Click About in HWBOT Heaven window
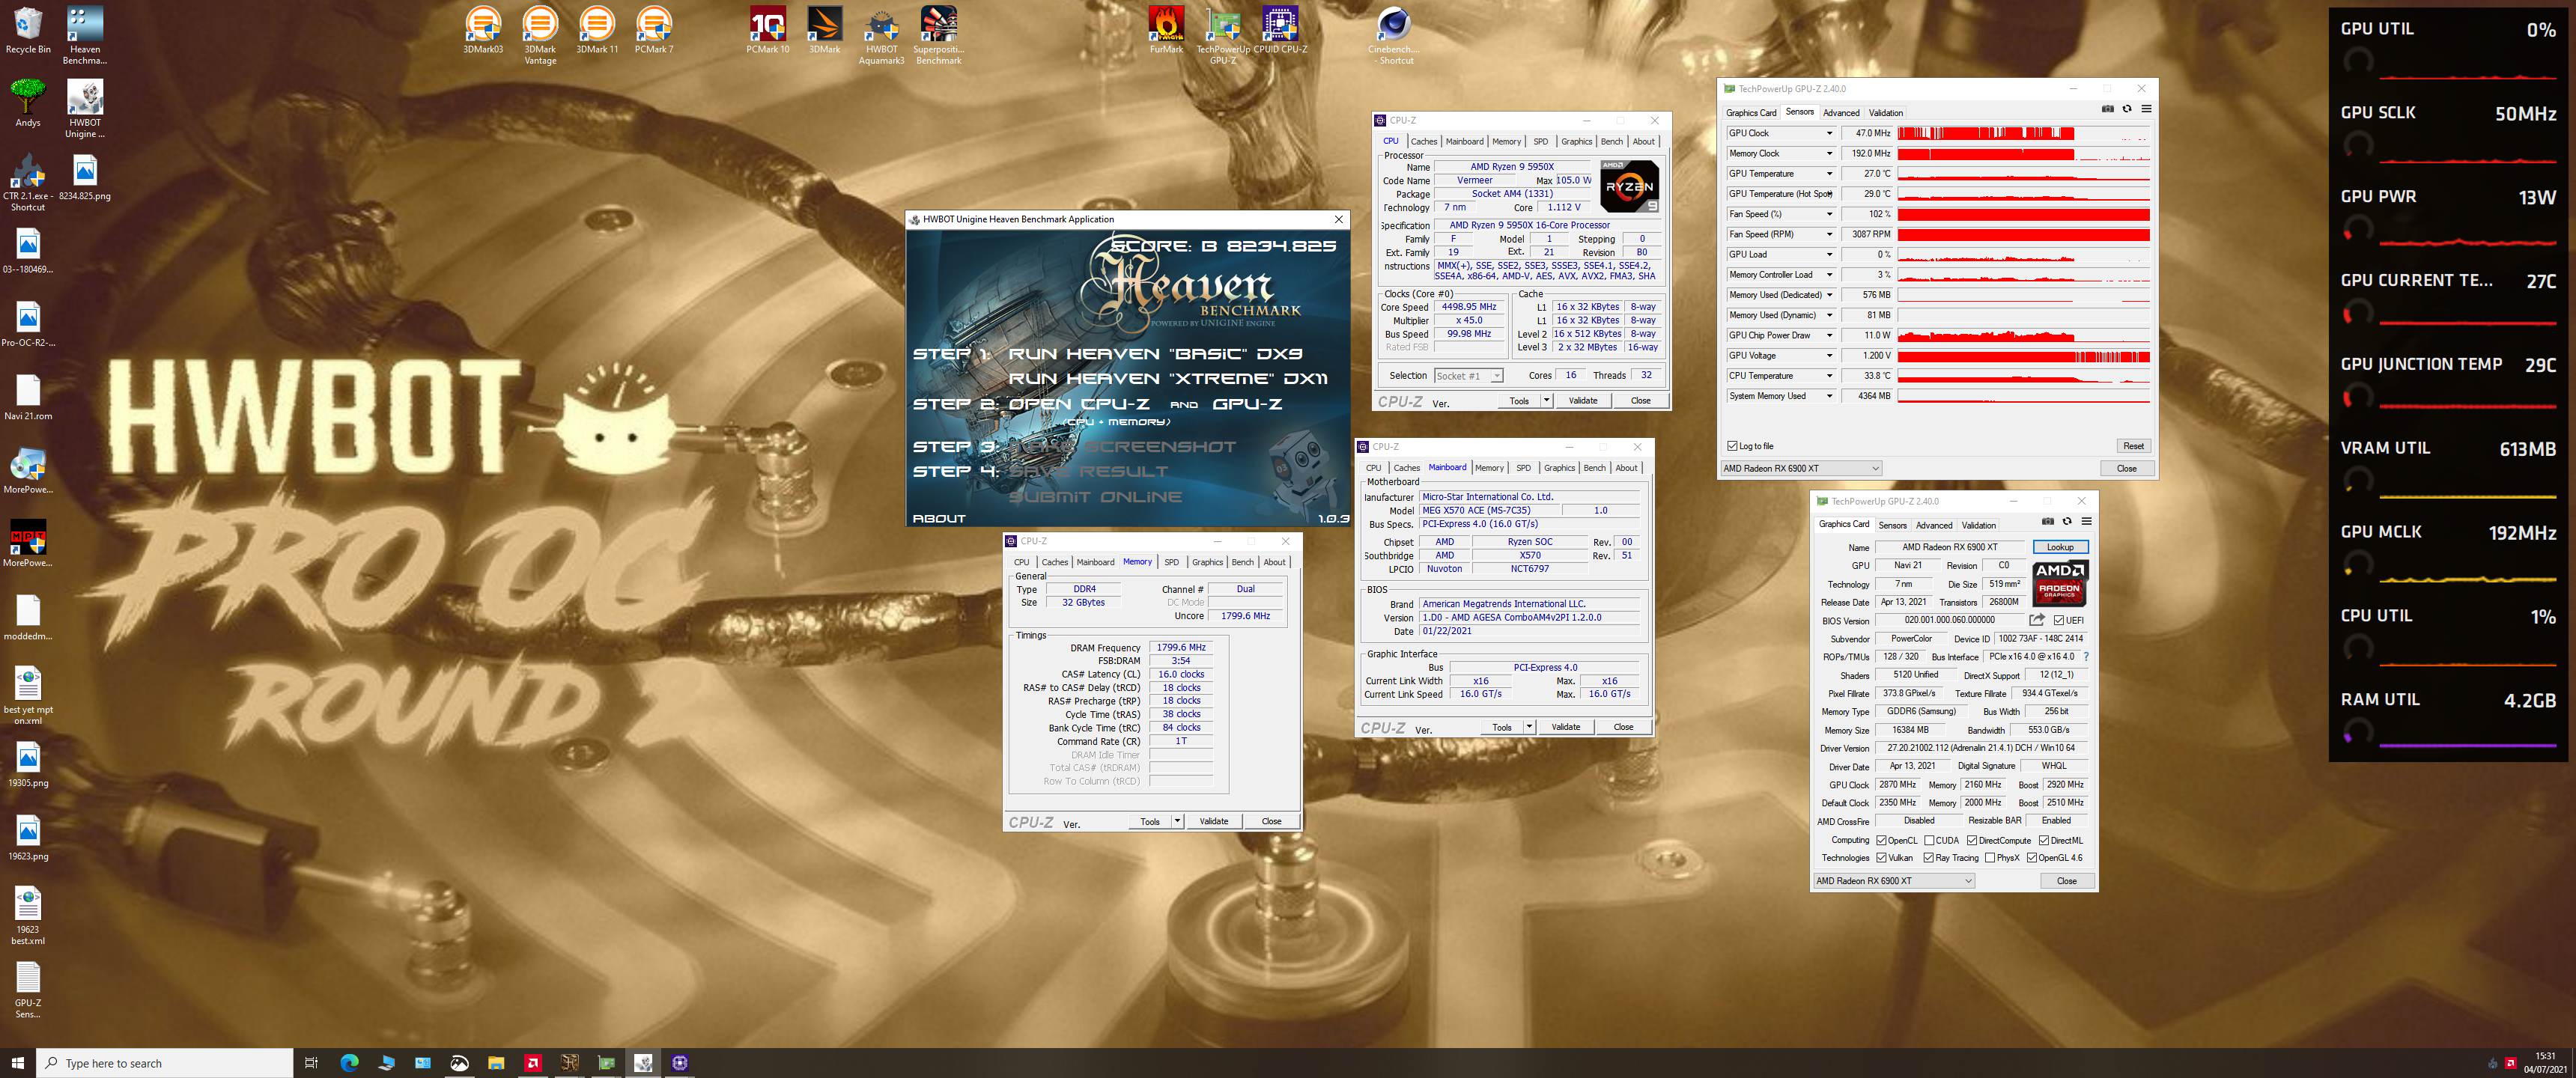Viewport: 2576px width, 1078px height. click(938, 518)
